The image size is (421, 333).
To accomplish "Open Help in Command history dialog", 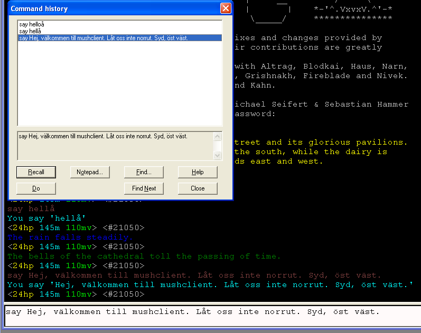I will coord(198,172).
